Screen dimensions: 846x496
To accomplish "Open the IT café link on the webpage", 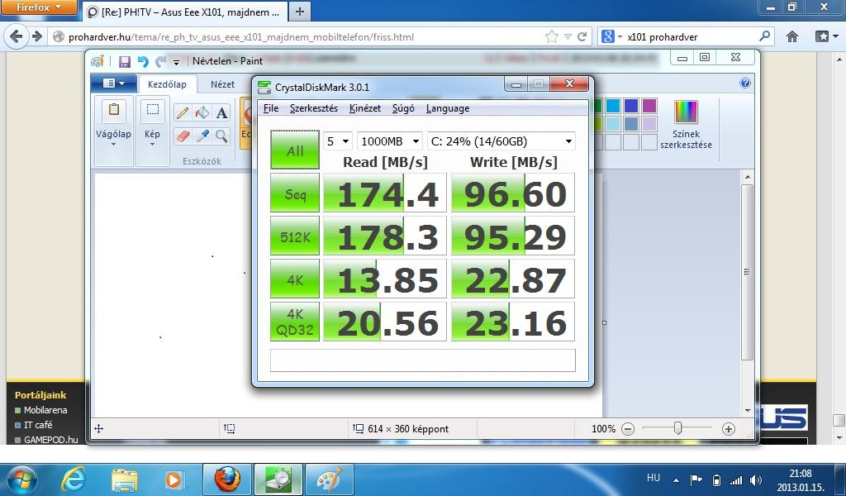I will coord(38,425).
